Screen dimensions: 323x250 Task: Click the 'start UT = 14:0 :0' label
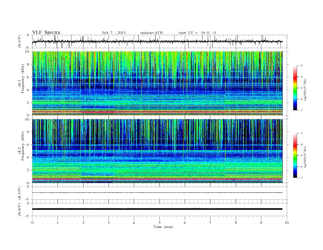coord(197,33)
